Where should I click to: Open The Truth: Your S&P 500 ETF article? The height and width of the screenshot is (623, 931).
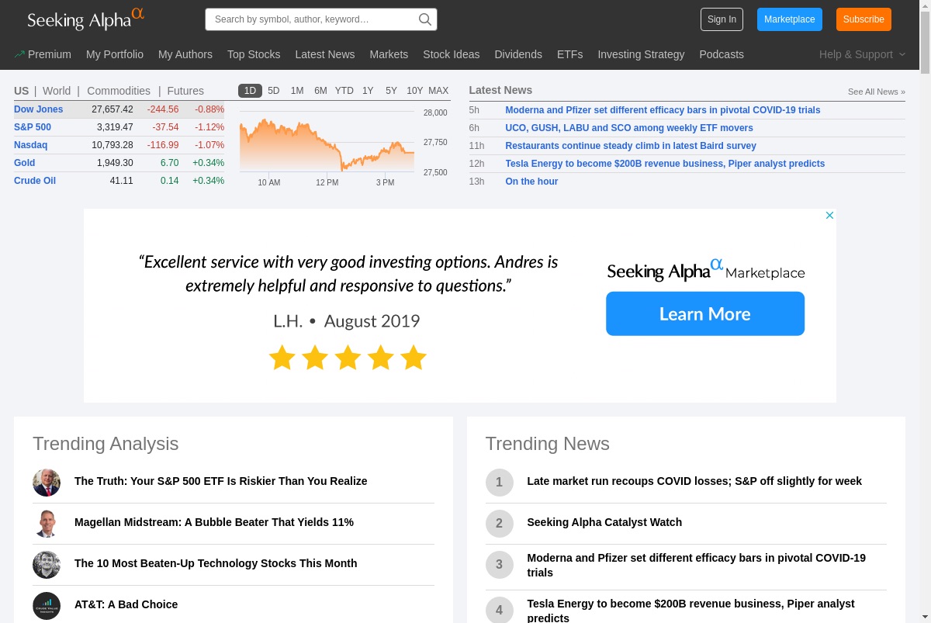[x=221, y=481]
